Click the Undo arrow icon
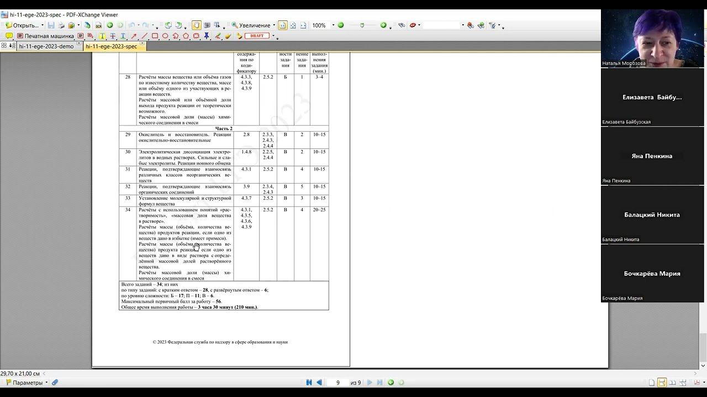This screenshot has height=397, width=707. coord(131,25)
